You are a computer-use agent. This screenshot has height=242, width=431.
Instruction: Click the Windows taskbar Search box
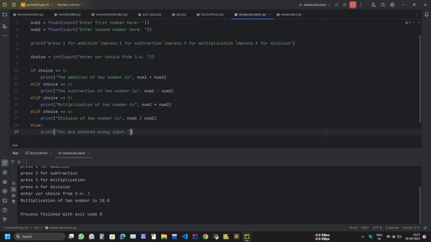[x=39, y=237]
